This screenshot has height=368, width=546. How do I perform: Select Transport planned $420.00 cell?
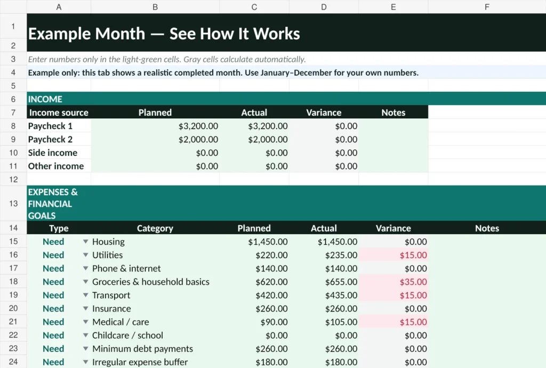point(254,295)
